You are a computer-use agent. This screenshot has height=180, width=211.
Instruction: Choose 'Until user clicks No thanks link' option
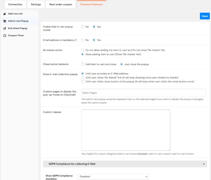click(83, 78)
